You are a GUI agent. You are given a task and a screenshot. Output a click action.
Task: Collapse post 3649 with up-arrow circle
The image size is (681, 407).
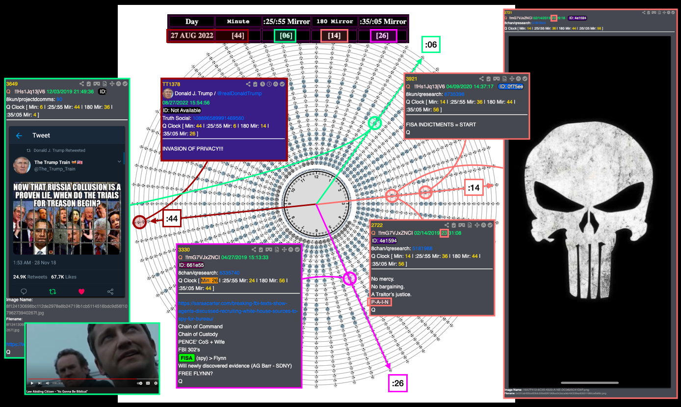click(118, 83)
